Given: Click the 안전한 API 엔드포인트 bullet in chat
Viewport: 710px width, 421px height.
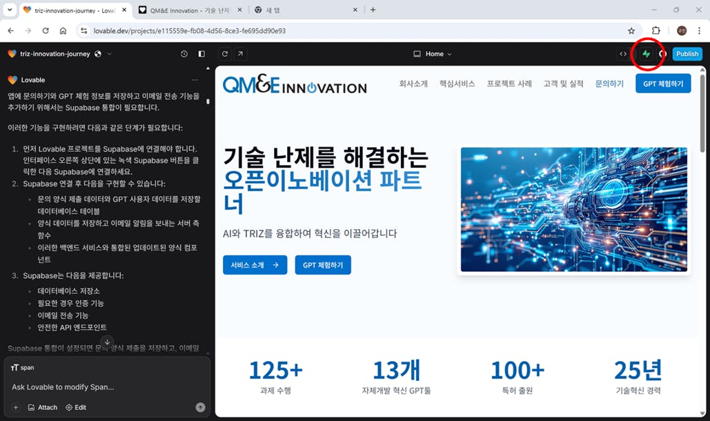Looking at the screenshot, I should pos(72,328).
